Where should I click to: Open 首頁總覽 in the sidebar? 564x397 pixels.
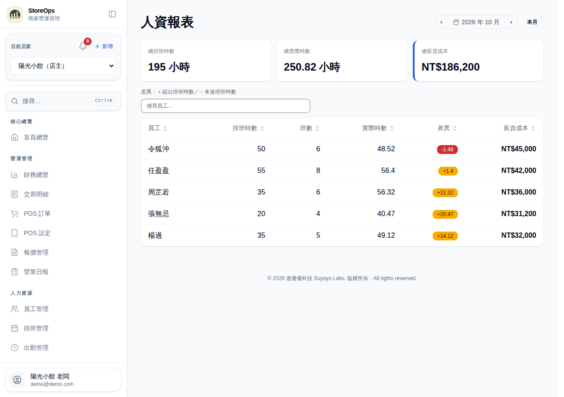pos(63,137)
